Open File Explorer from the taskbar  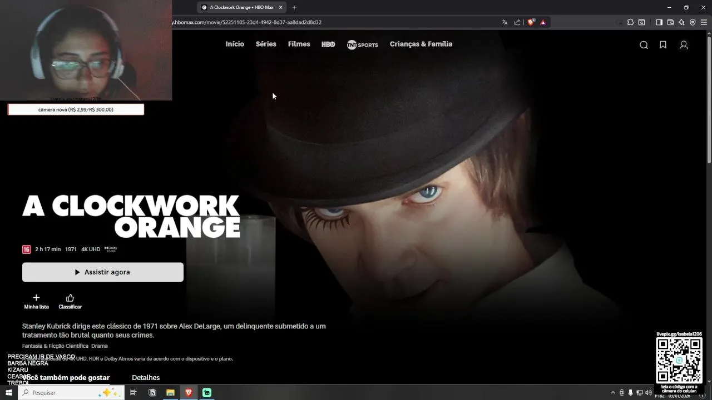point(171,393)
